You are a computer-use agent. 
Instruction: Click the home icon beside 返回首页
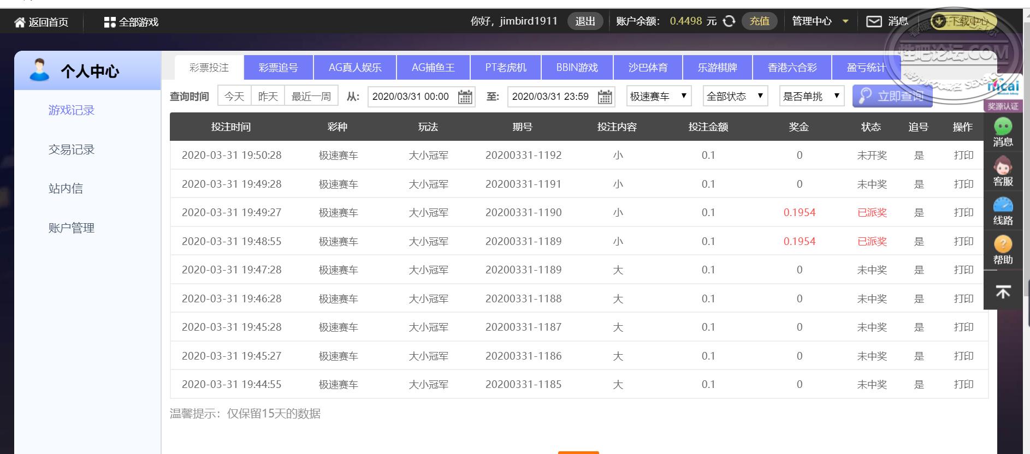tap(20, 22)
